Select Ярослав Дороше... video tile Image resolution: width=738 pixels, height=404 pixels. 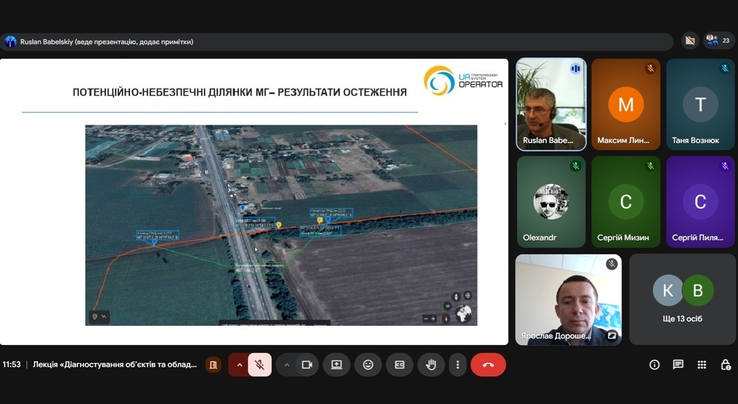tap(569, 299)
